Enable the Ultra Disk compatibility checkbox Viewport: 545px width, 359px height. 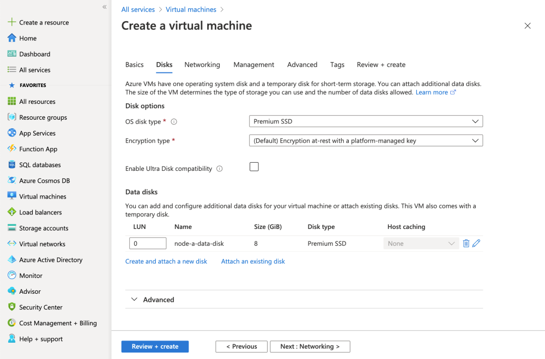tap(254, 167)
